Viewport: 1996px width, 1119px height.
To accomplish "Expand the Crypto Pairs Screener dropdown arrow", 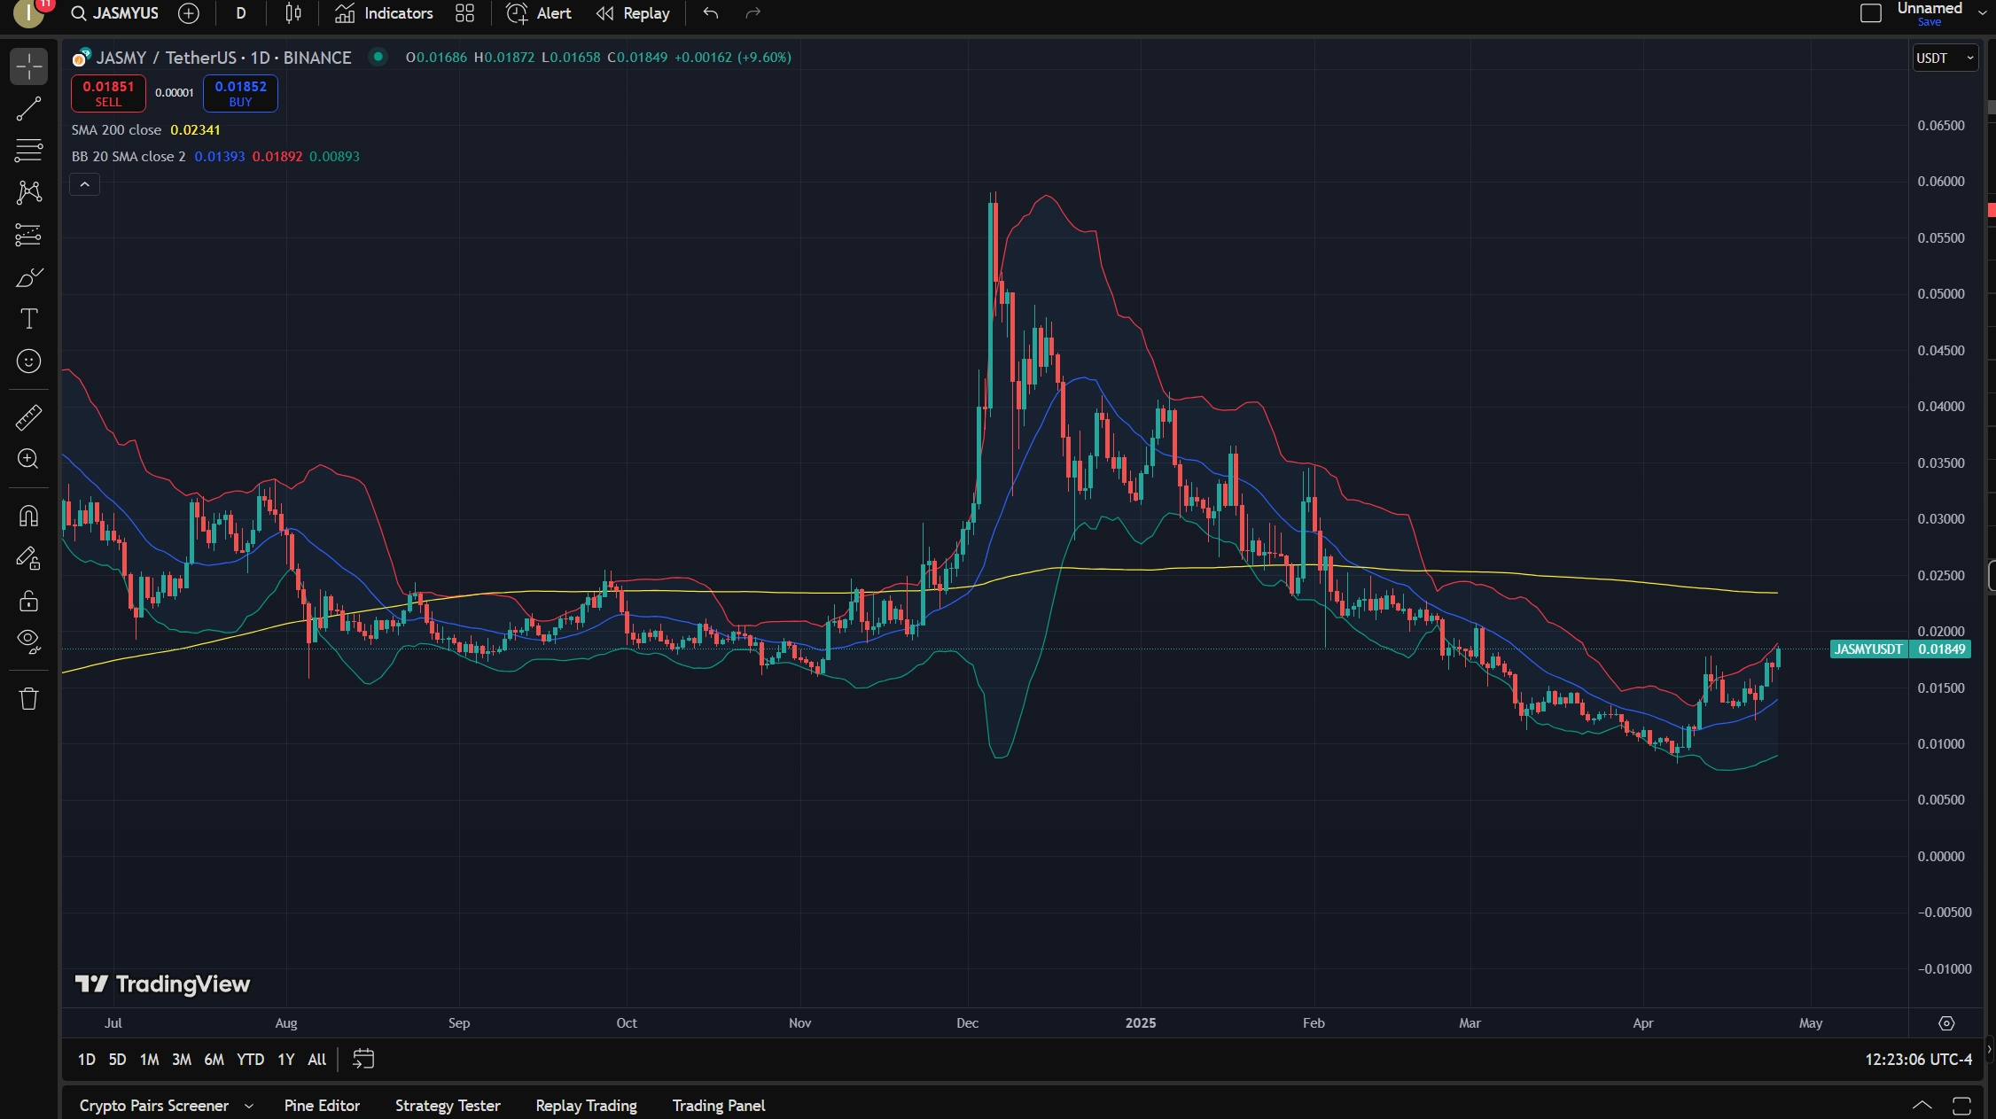I will 249,1106.
